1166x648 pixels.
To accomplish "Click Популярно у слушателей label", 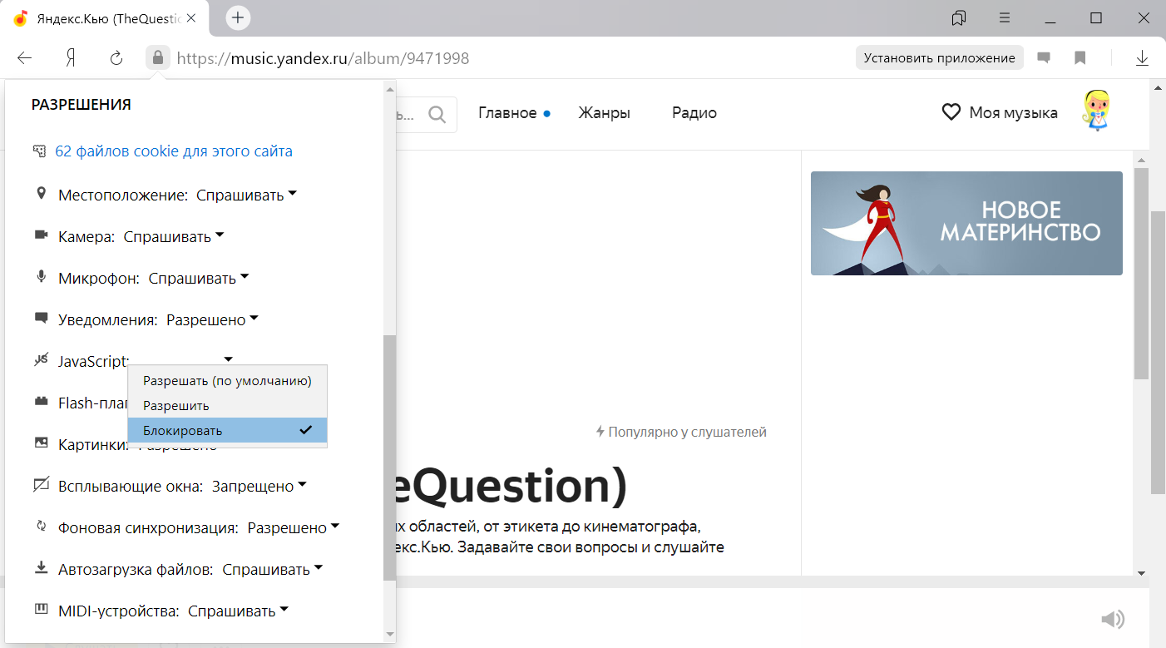I will click(681, 432).
